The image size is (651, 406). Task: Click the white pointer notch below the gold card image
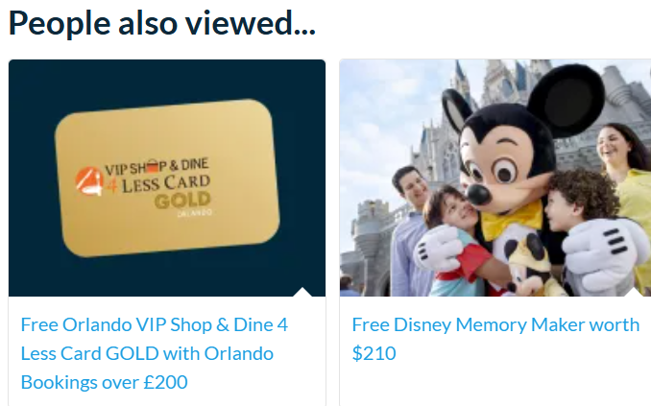click(x=302, y=292)
